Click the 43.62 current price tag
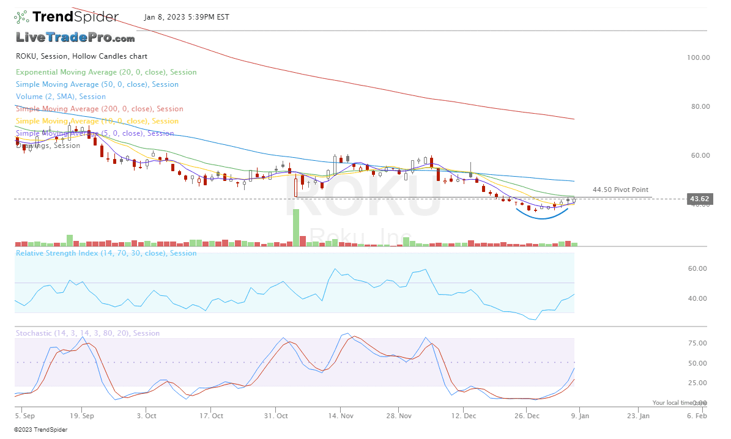The width and height of the screenshot is (731, 439). click(x=699, y=199)
